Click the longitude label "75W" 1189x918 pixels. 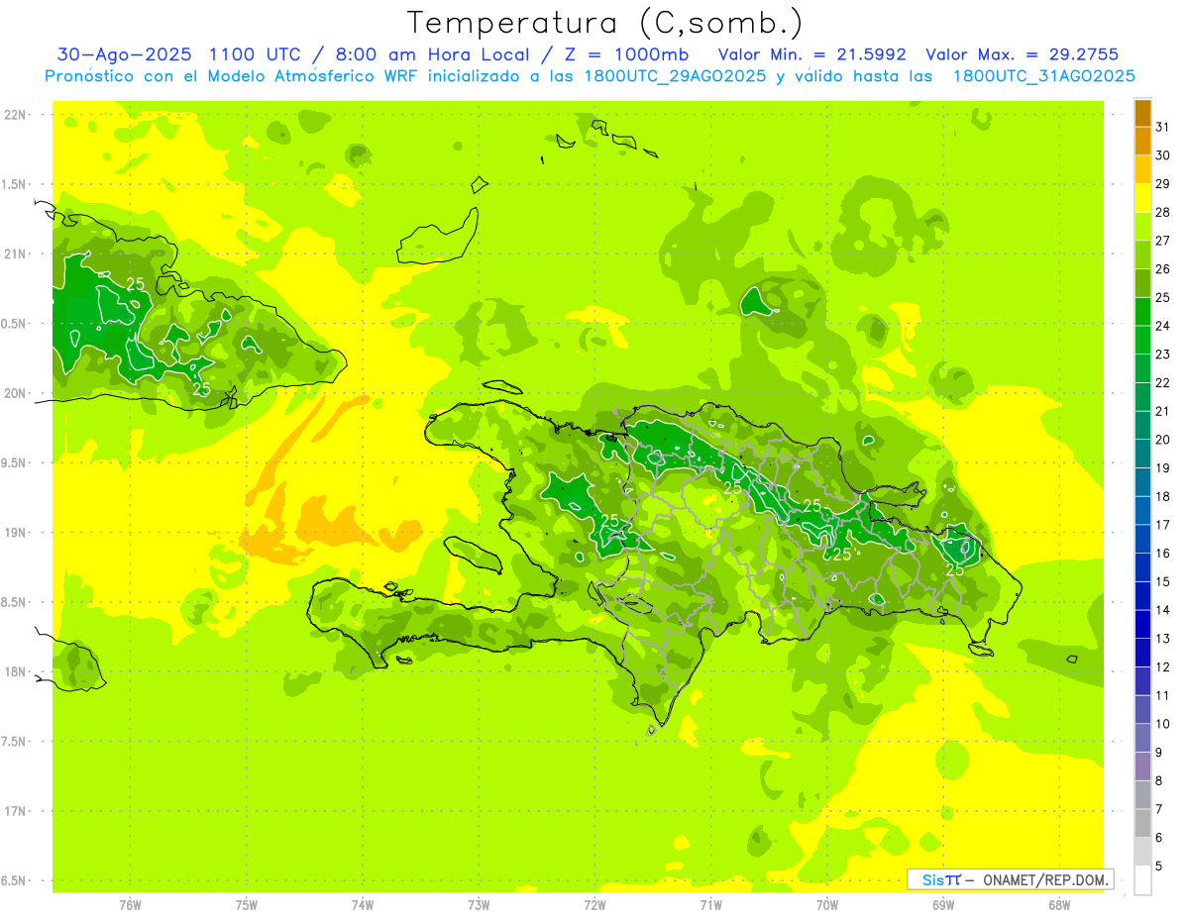(247, 905)
